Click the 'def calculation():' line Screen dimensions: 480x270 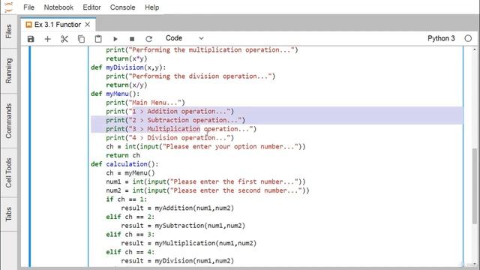[124, 164]
